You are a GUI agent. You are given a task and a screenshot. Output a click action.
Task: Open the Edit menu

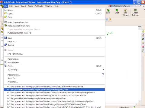point(11,6)
